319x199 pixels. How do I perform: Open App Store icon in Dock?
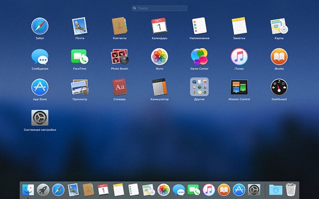(239, 190)
